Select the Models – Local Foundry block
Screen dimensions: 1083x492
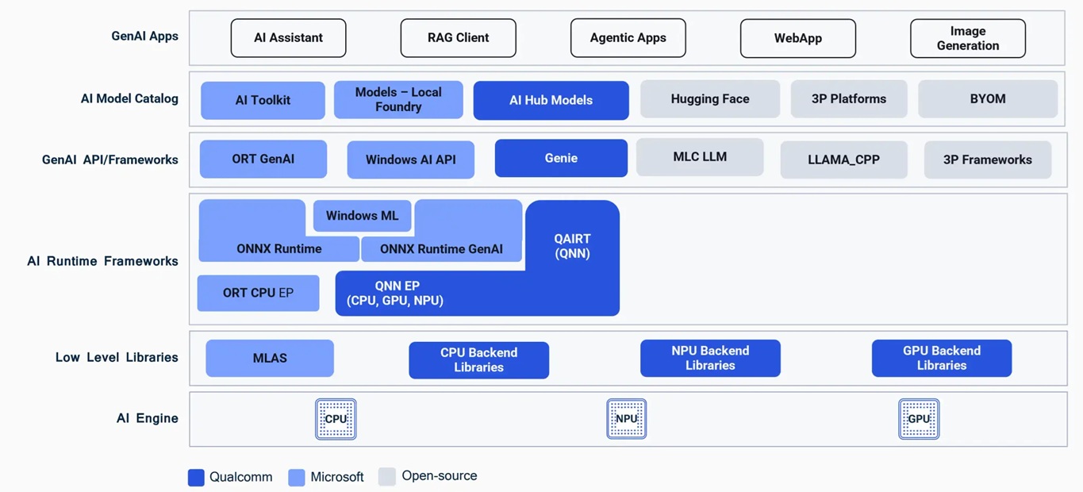[398, 99]
